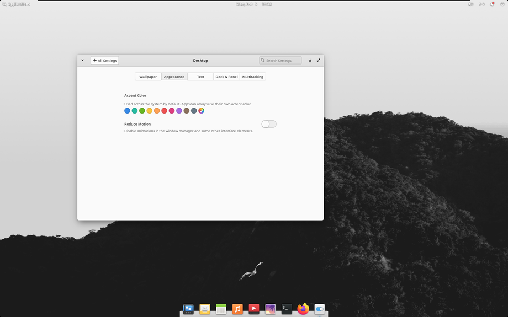Open the Applications menu in the top panel

coord(16,4)
